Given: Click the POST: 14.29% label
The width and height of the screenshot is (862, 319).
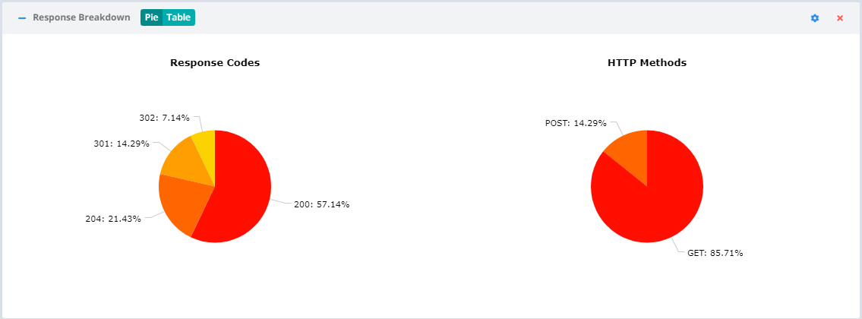Looking at the screenshot, I should tap(576, 123).
